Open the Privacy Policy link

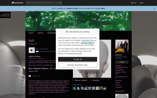pos(88,43)
